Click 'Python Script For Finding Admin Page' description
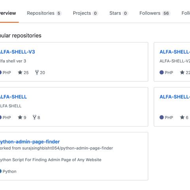190x190 pixels. [51, 160]
